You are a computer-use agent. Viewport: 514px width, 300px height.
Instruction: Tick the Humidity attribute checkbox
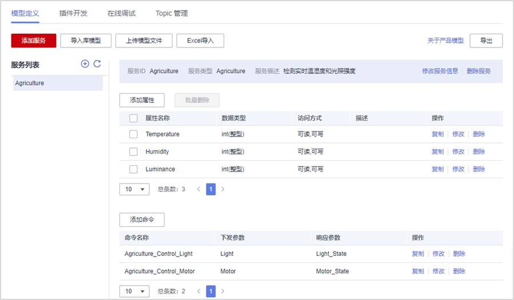(133, 152)
